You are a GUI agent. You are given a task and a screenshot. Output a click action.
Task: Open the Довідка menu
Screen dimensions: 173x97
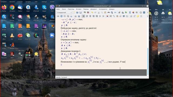point(112,9)
